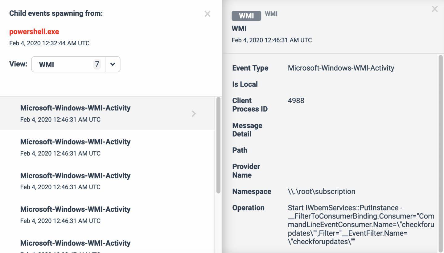The image size is (444, 253).
Task: Click the Client Process ID value 4988
Action: coord(296,101)
